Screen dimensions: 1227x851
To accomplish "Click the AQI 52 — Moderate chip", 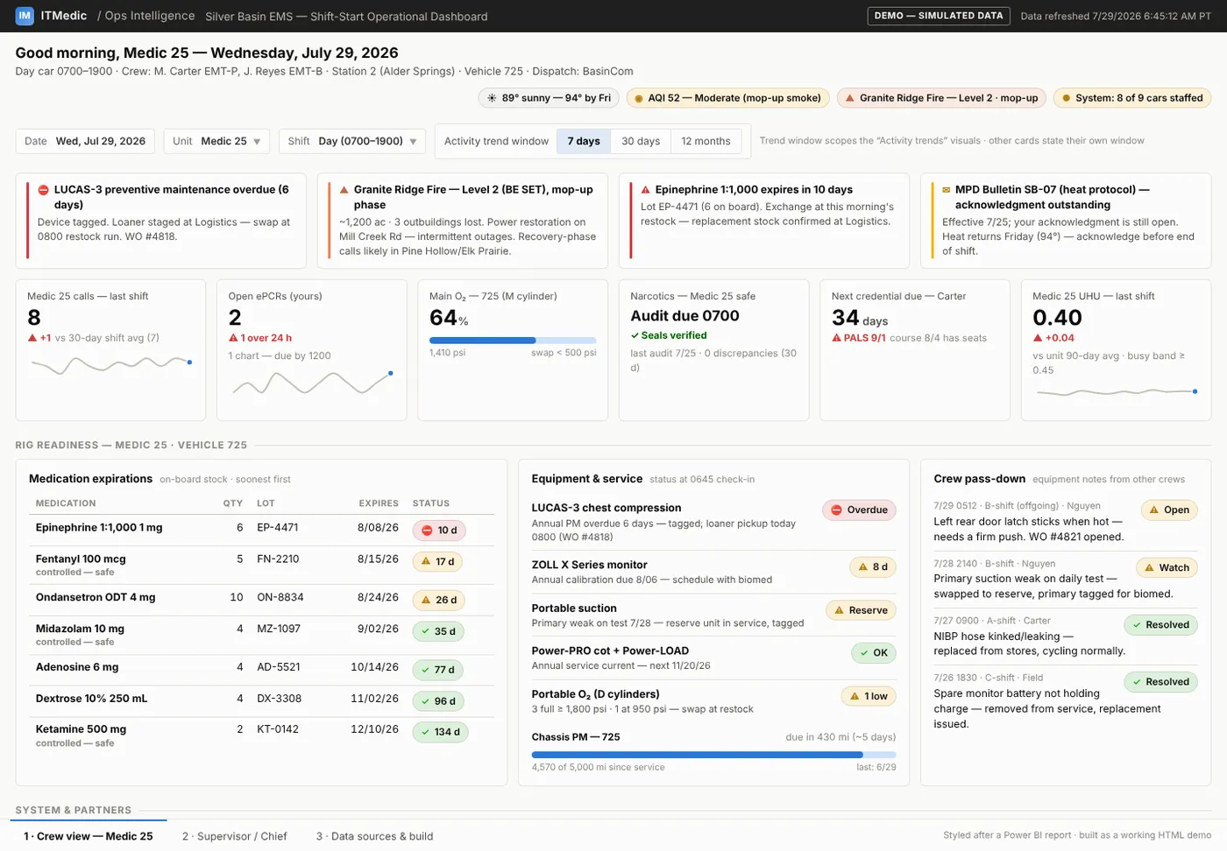I will (727, 98).
